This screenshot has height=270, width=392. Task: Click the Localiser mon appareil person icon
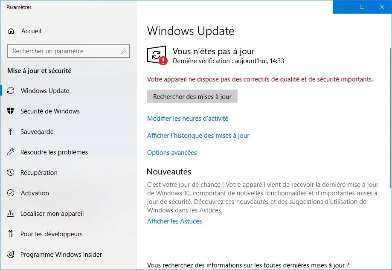11,213
